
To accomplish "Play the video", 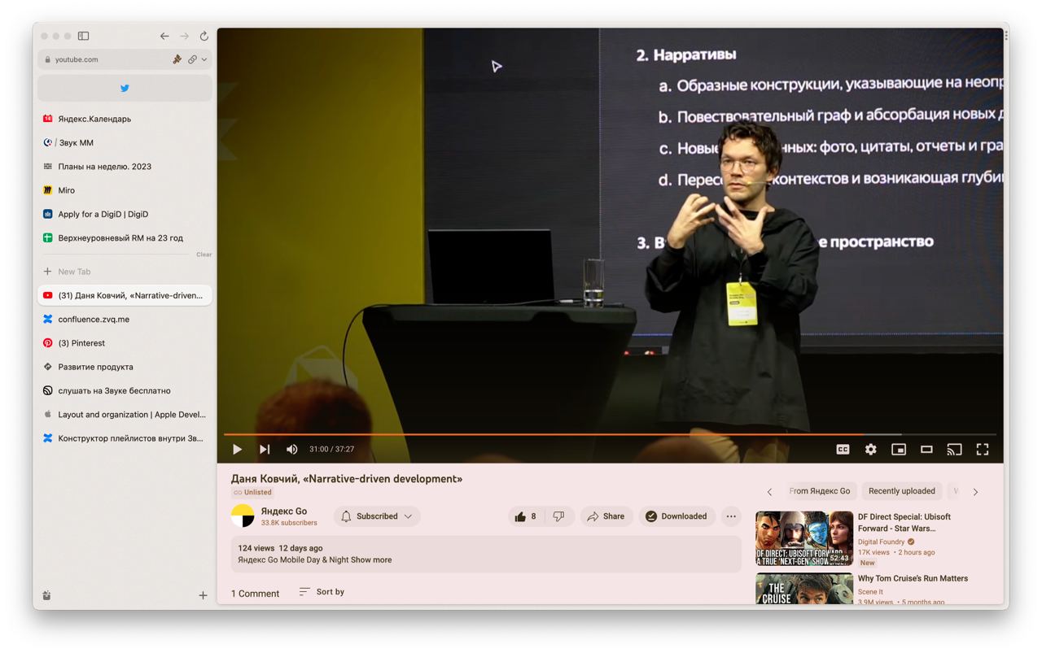I will pos(237,449).
